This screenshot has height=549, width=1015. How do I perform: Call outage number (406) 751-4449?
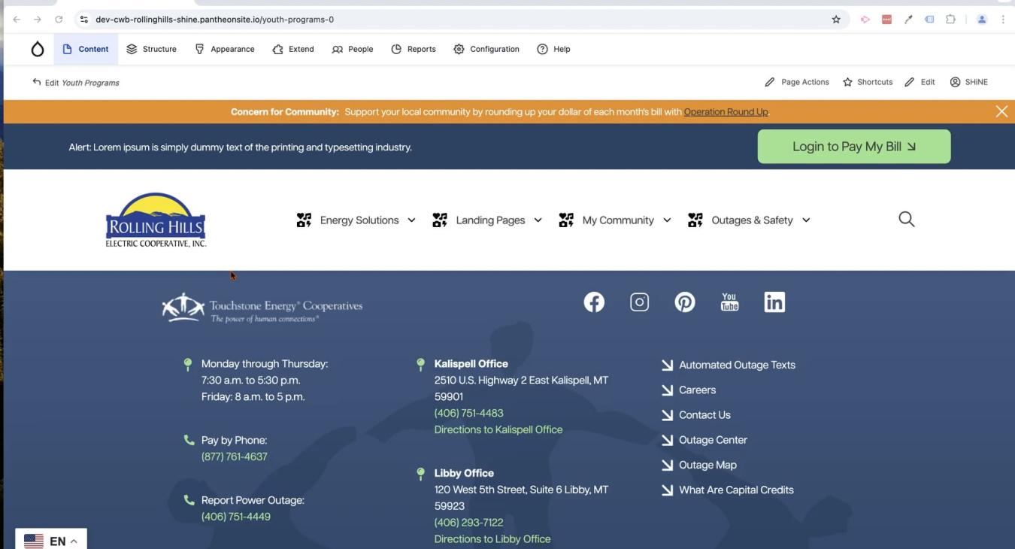[x=236, y=517]
